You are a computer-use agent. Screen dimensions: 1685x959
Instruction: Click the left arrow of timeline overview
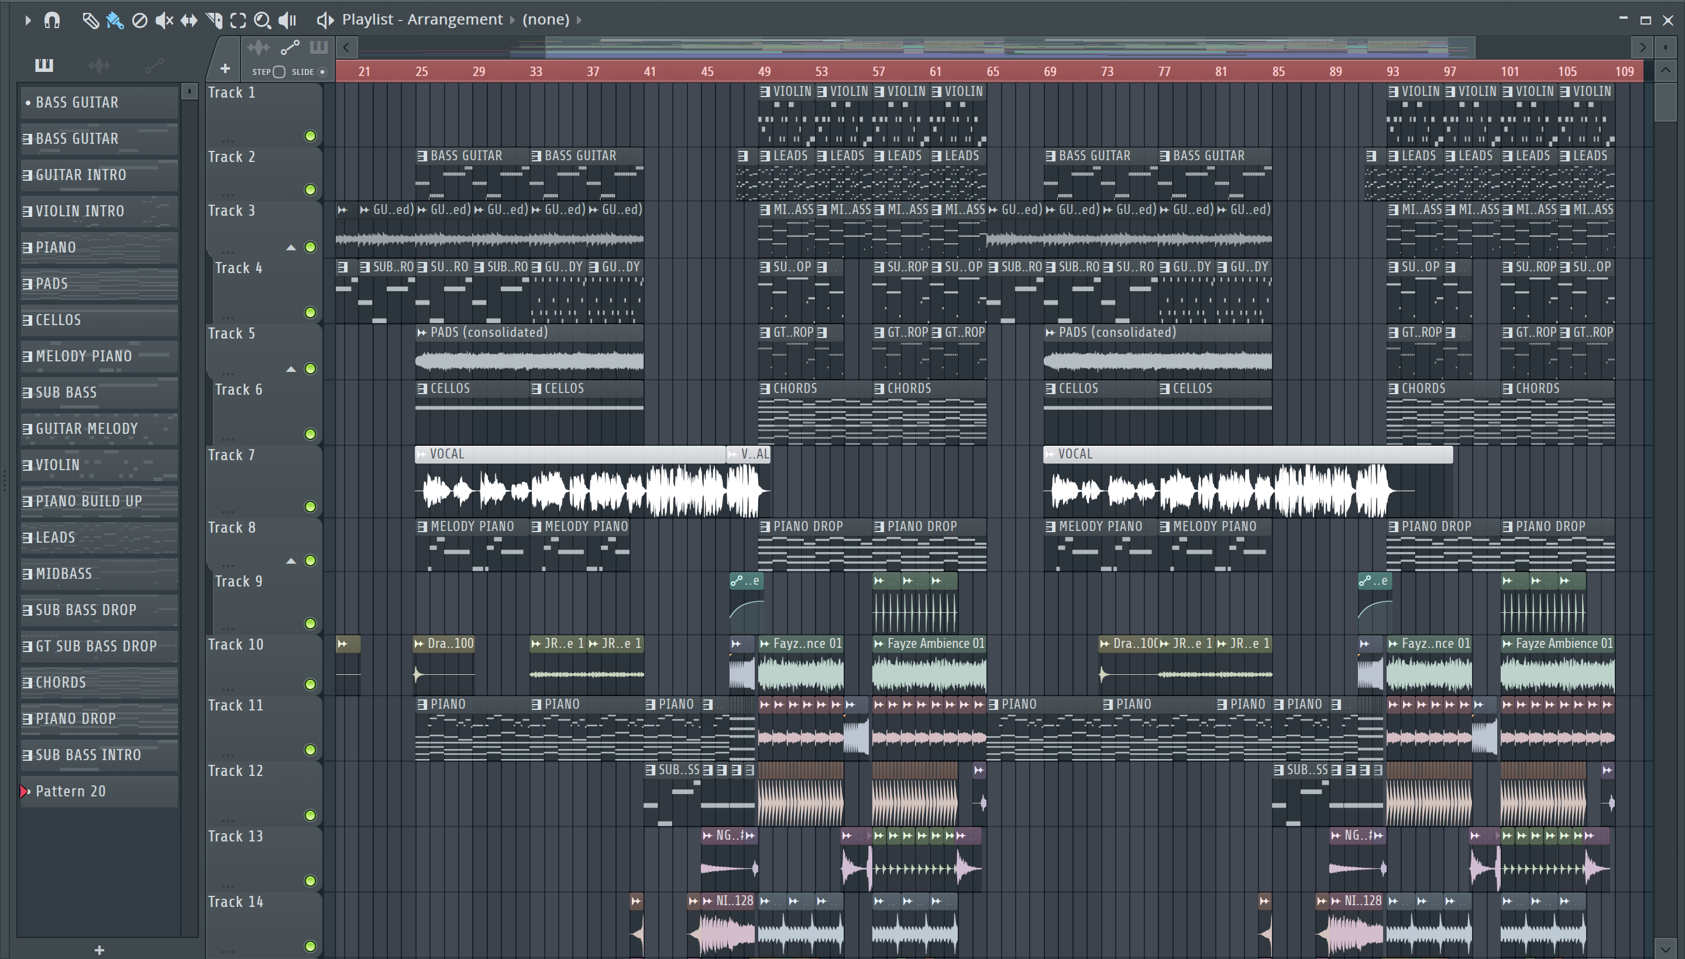click(x=346, y=47)
